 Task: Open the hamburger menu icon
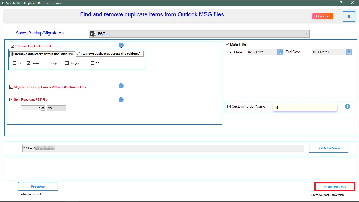tap(349, 16)
